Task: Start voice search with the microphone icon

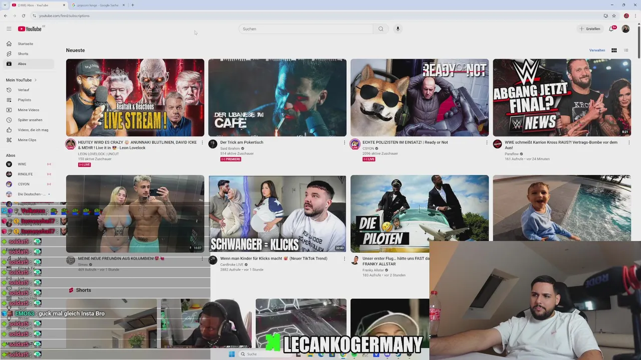Action: click(398, 28)
